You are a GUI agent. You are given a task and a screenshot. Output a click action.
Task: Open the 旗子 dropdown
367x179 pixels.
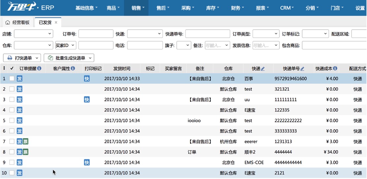point(184,45)
